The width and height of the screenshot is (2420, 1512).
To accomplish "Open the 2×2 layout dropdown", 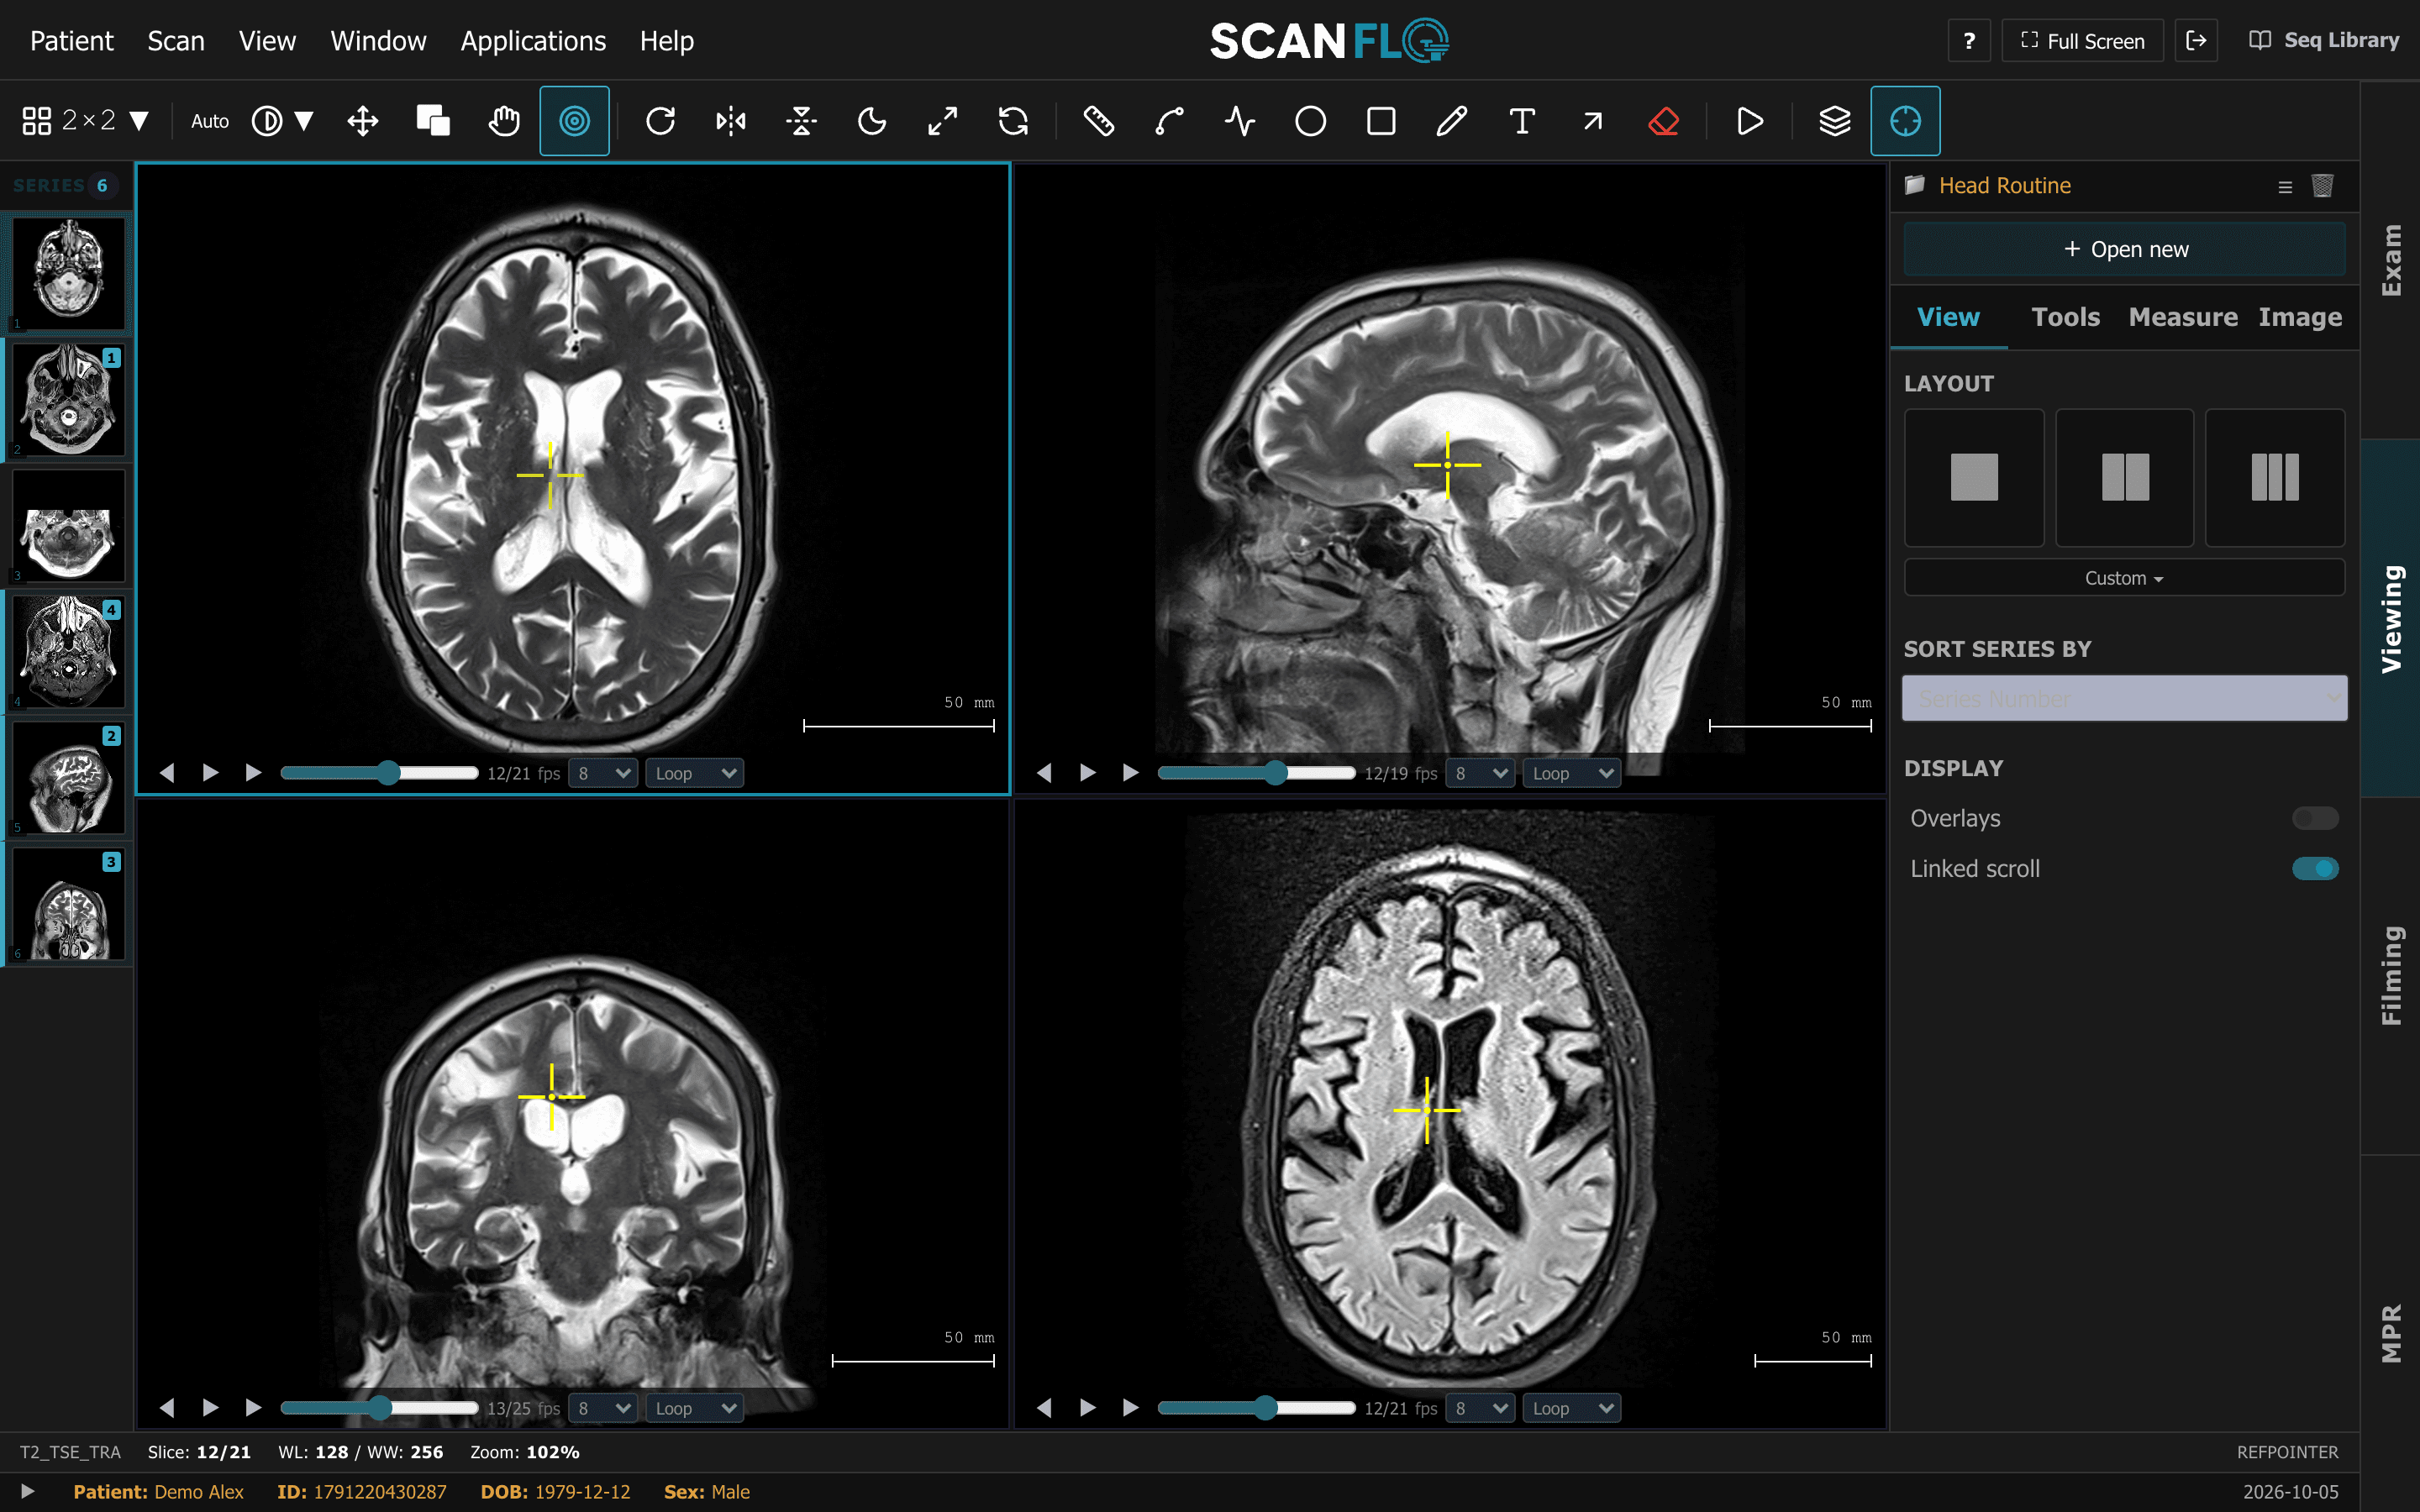I will pos(86,121).
